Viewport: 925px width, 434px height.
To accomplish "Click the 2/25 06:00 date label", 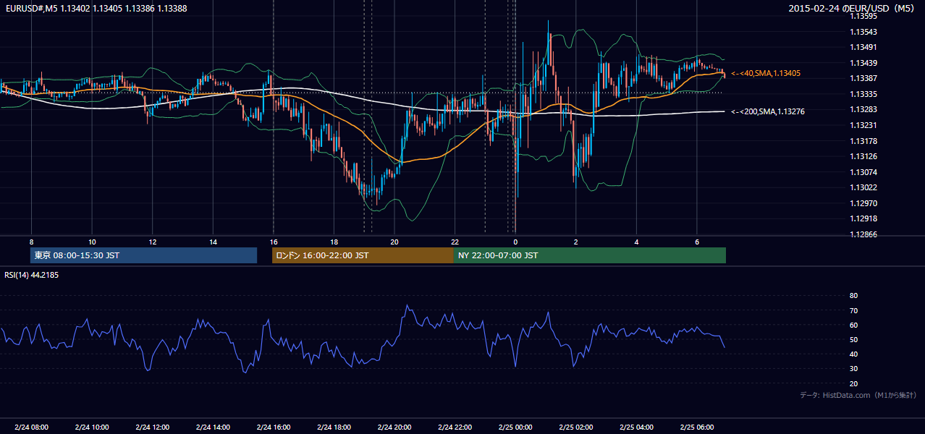I will (696, 427).
